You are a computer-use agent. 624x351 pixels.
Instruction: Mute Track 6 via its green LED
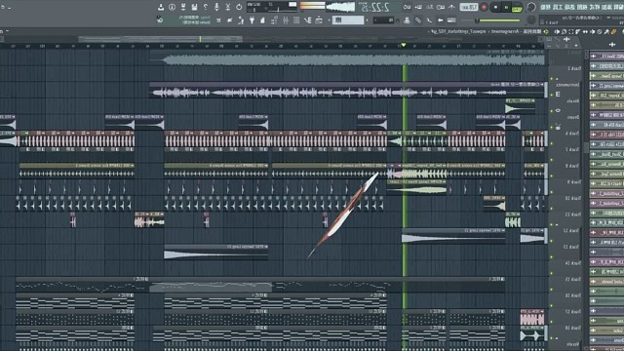551,143
